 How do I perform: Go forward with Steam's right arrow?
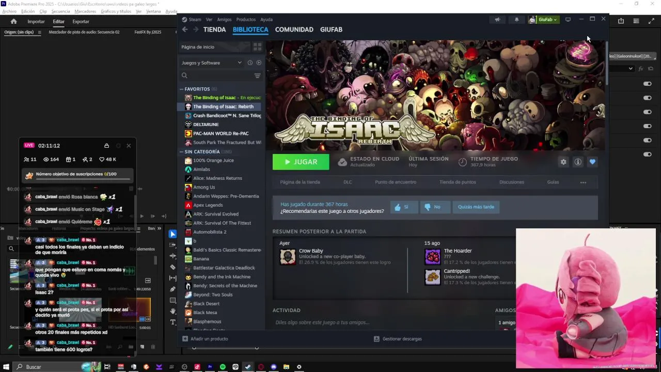[x=196, y=29]
